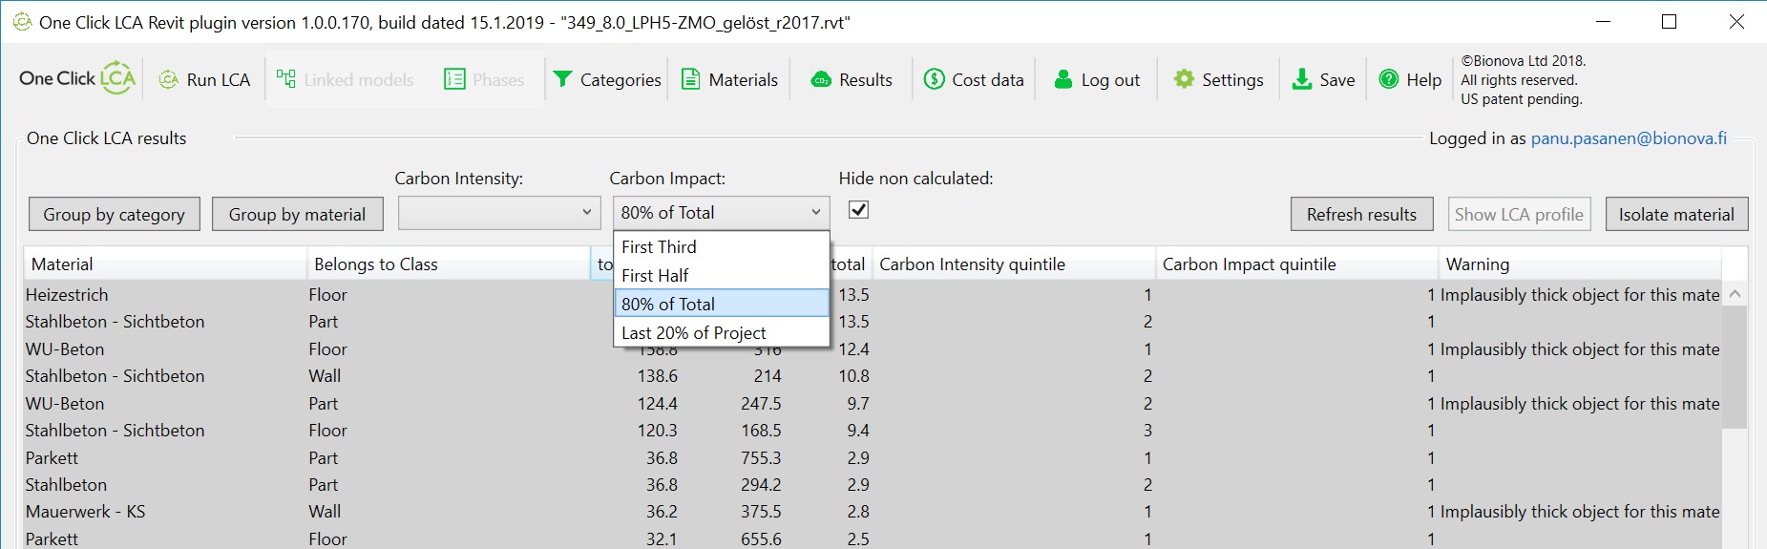Open the Results toolbar item

pyautogui.click(x=852, y=80)
